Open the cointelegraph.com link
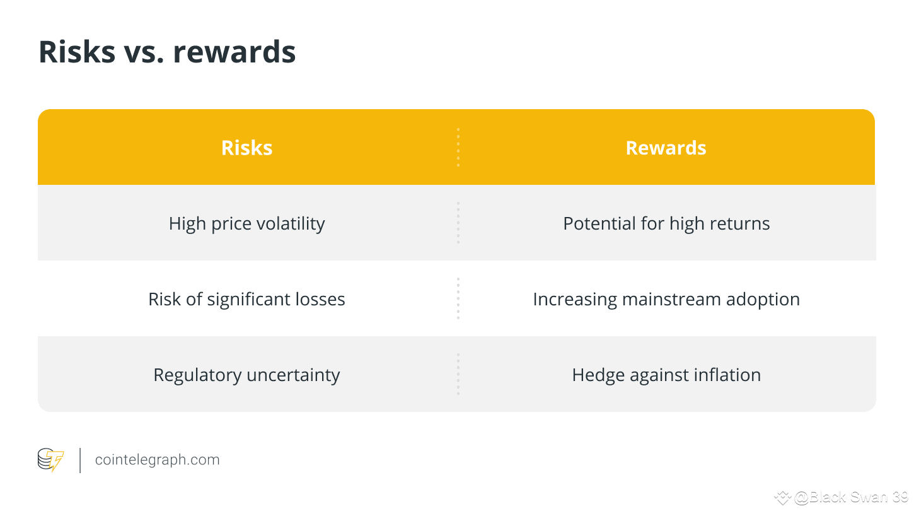 (157, 460)
